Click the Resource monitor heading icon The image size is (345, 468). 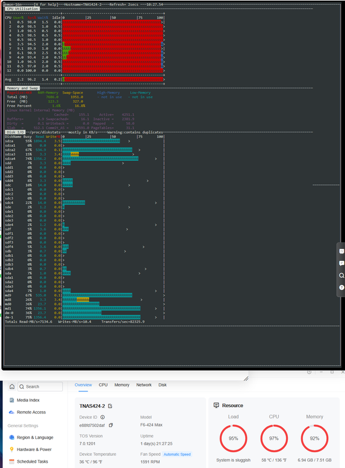[x=217, y=405]
